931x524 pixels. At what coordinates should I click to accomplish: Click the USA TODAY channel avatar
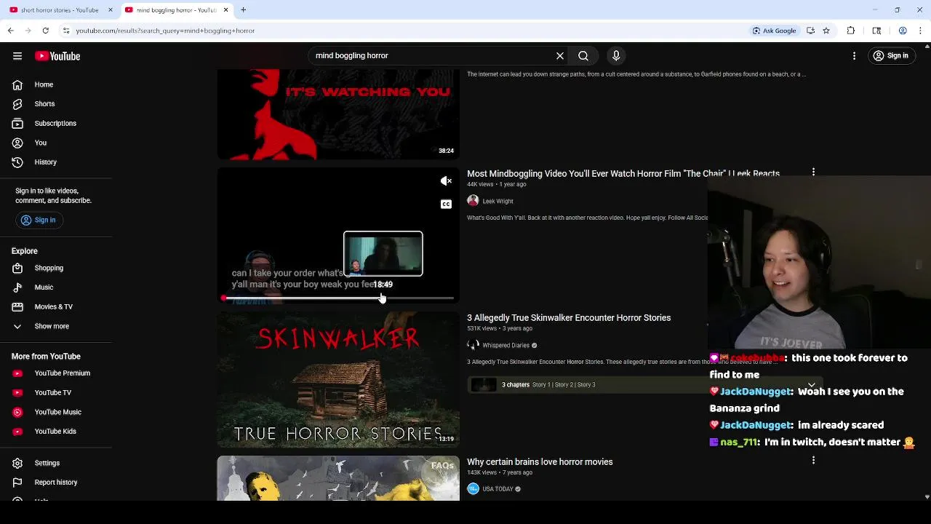473,489
